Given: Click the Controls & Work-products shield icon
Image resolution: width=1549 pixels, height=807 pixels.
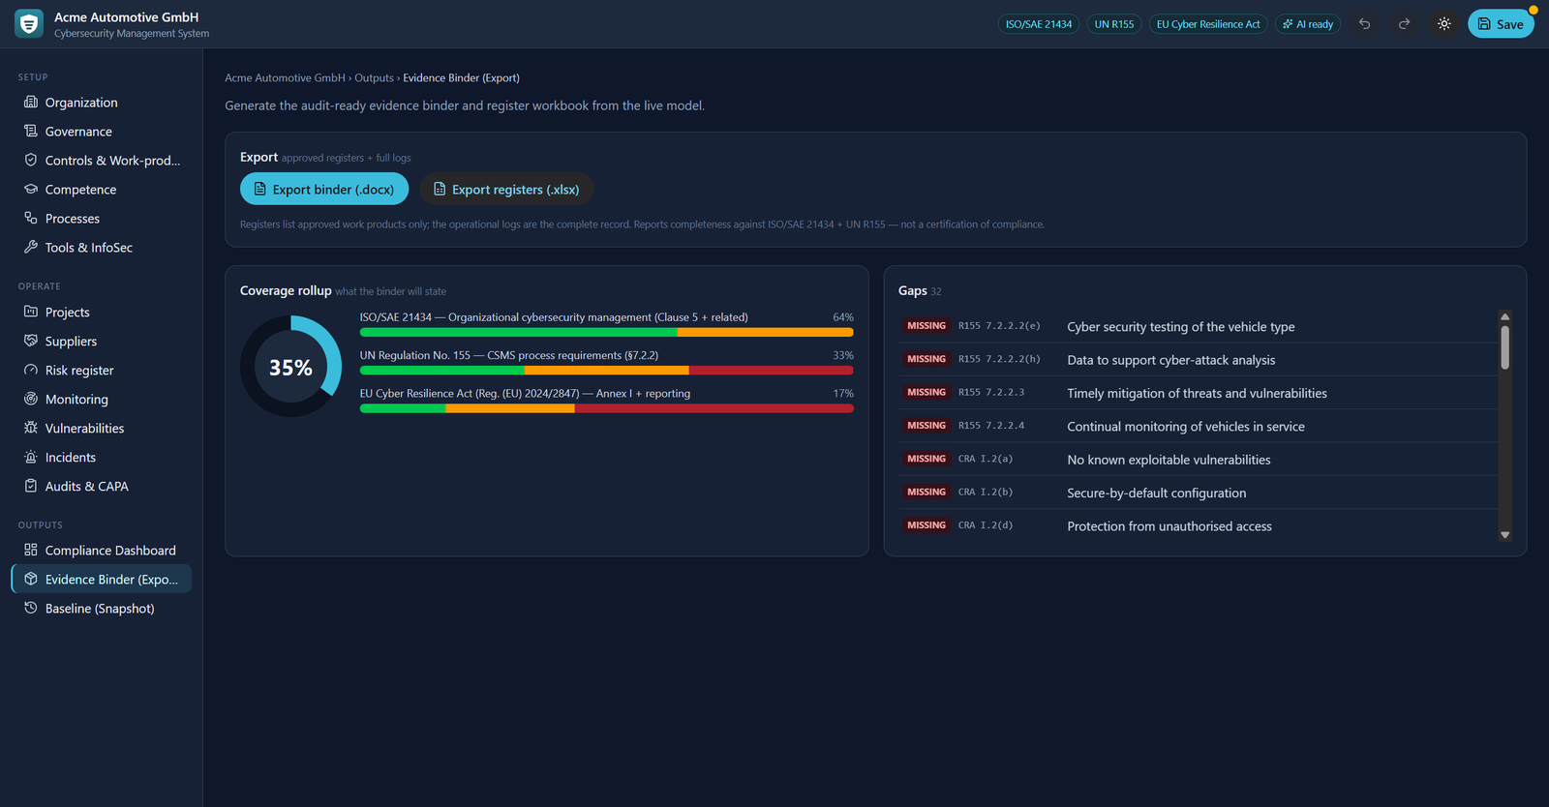Looking at the screenshot, I should pyautogui.click(x=31, y=160).
